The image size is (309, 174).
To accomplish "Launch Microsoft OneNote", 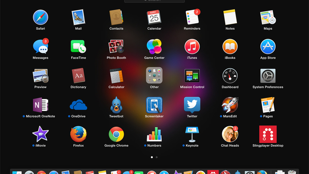I will coord(40,105).
